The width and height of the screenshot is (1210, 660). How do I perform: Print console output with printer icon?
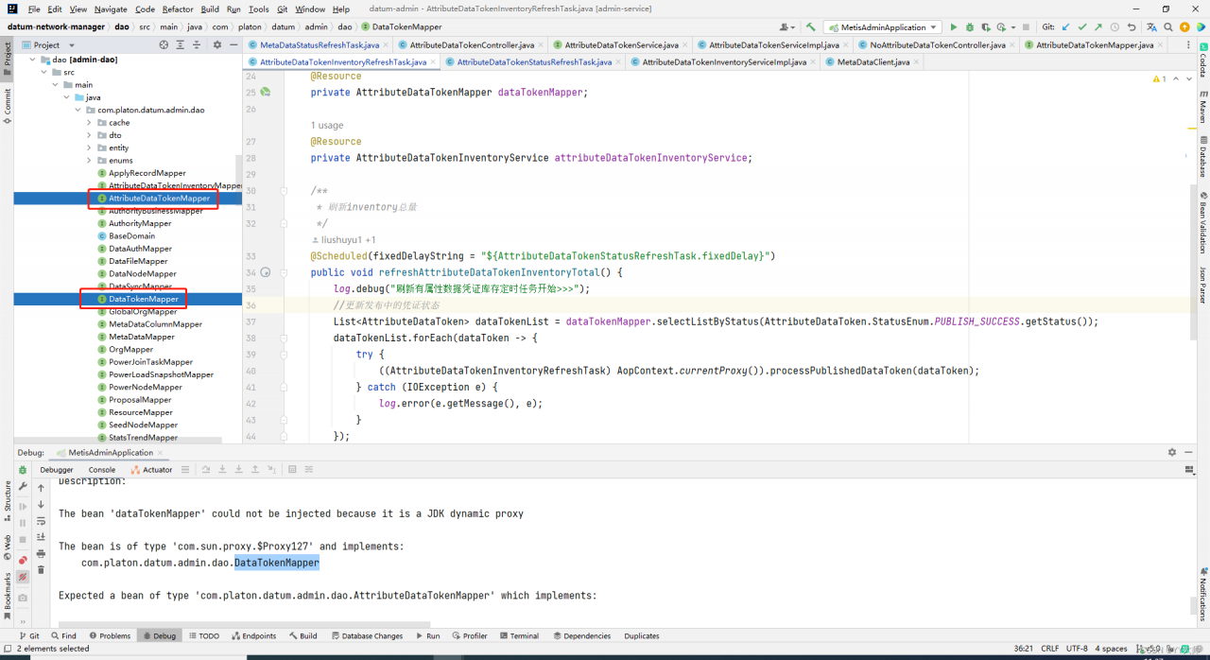[41, 553]
